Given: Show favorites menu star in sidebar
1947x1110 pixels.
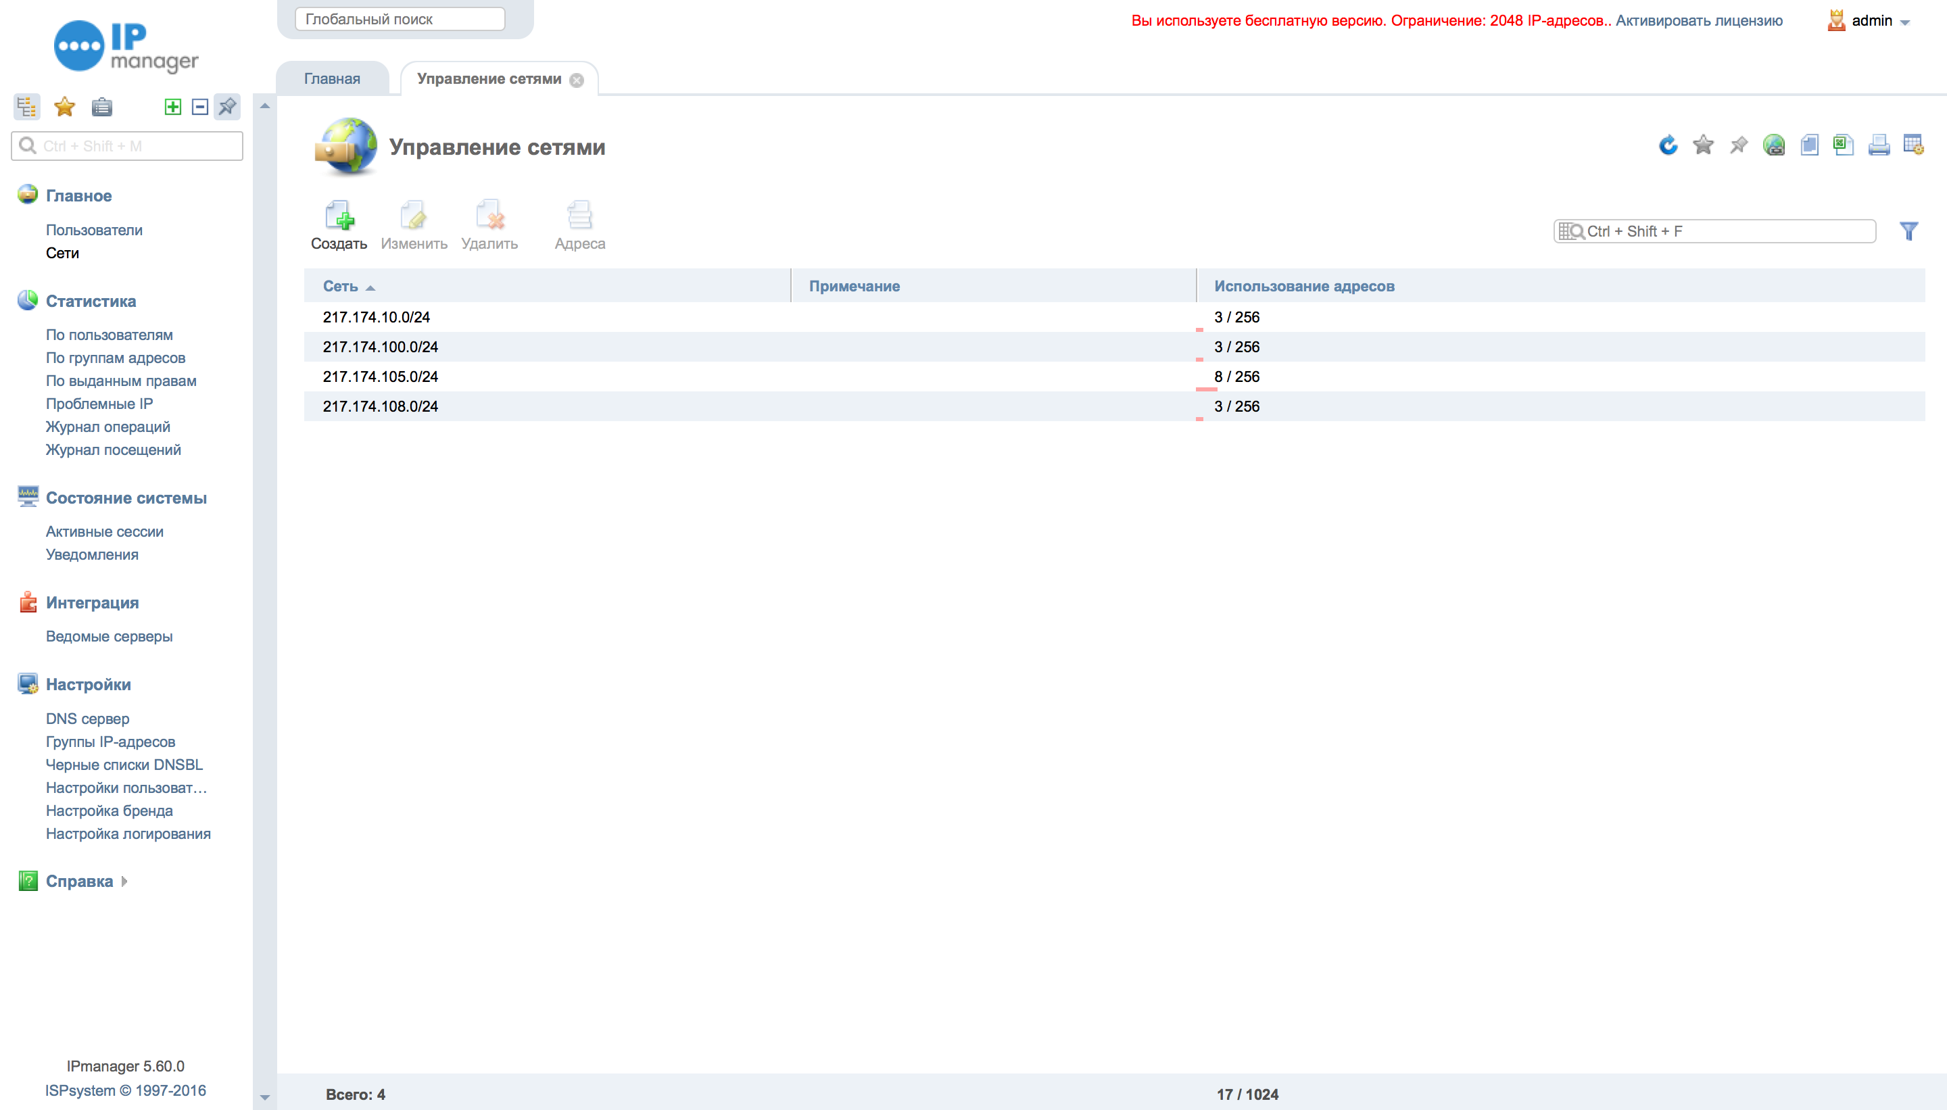Looking at the screenshot, I should point(65,107).
